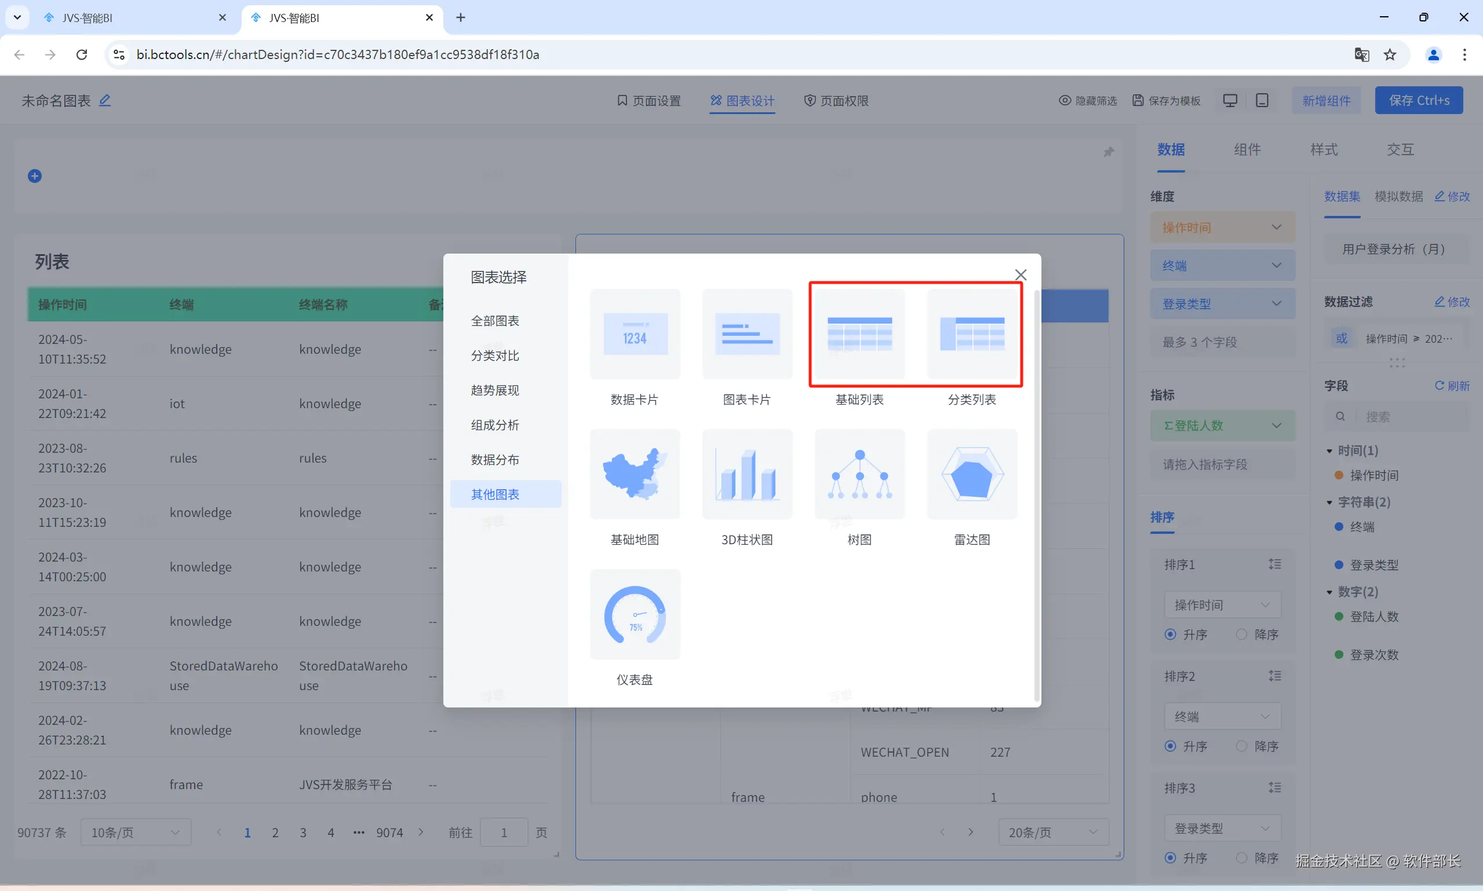Select 降序 radio for 排序3
The image size is (1483, 891).
pyautogui.click(x=1241, y=858)
